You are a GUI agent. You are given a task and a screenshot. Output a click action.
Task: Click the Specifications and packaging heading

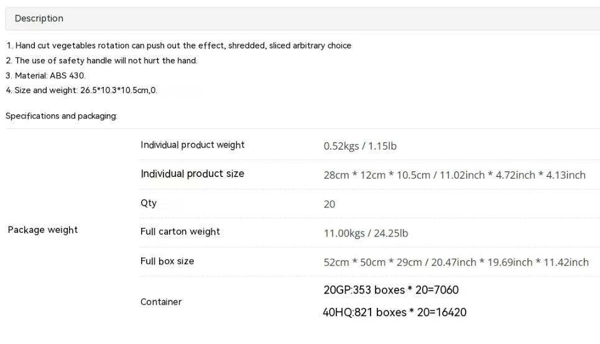(62, 116)
